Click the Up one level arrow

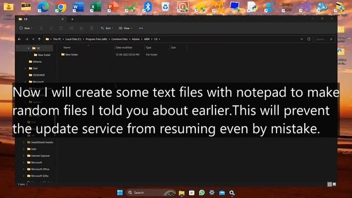(39, 39)
